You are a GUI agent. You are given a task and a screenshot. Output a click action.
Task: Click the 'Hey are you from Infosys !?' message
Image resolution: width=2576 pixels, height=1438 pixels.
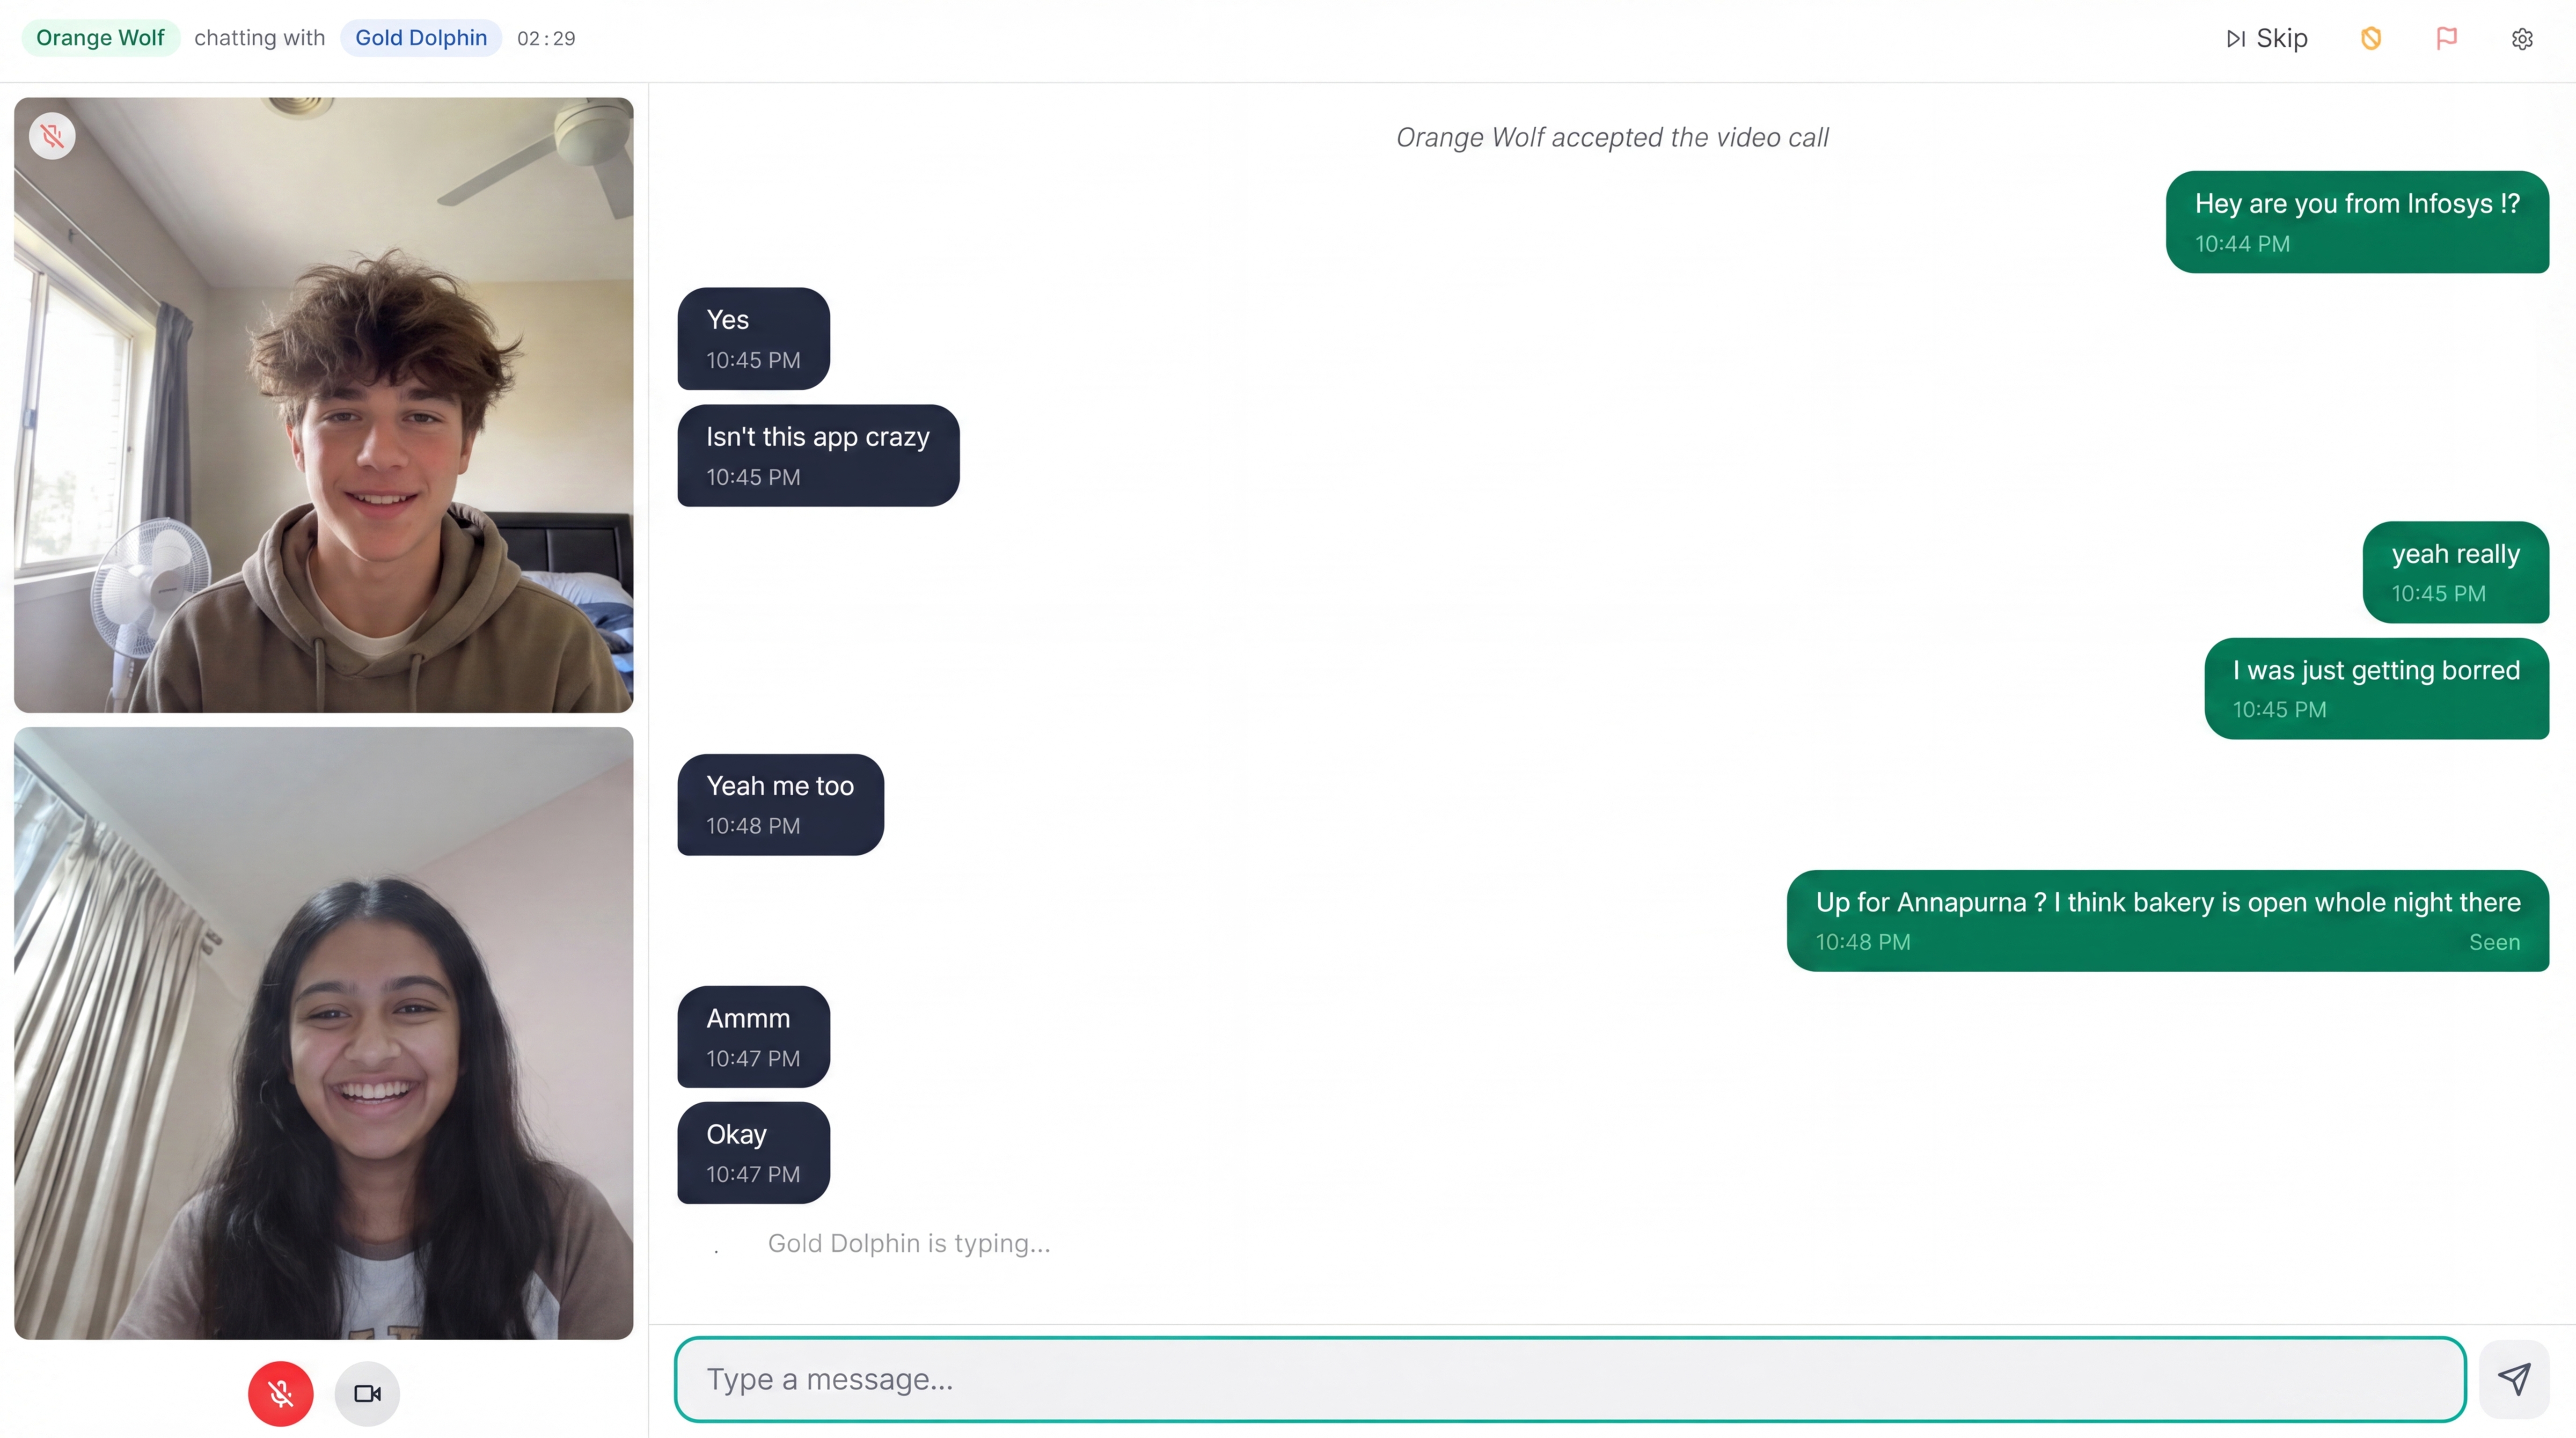2357,222
